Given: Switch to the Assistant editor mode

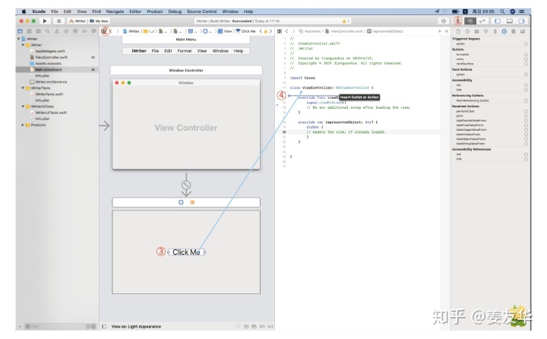Looking at the screenshot, I should [470, 21].
